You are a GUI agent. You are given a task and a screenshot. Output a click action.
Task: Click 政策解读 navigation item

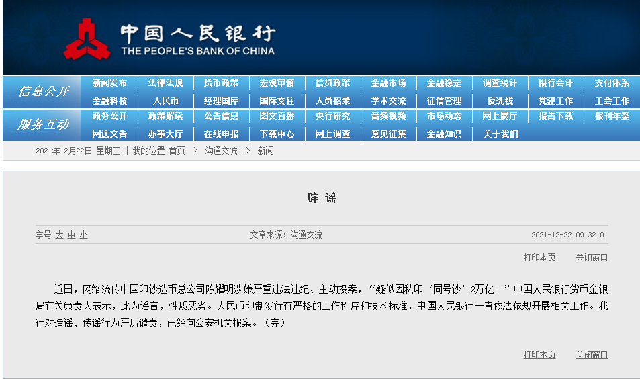[x=165, y=116]
